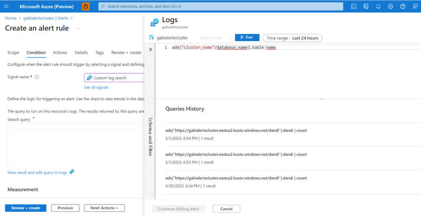The height and width of the screenshot is (216, 421).
Task: Go to Home breadcrumb
Action: [11, 18]
